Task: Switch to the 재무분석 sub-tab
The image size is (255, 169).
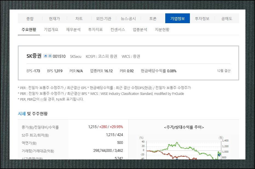Action: pyautogui.click(x=73, y=29)
